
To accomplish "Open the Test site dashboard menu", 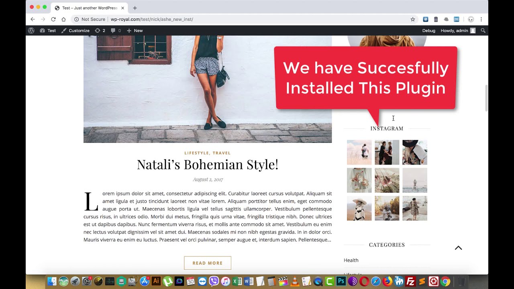I will coord(48,31).
